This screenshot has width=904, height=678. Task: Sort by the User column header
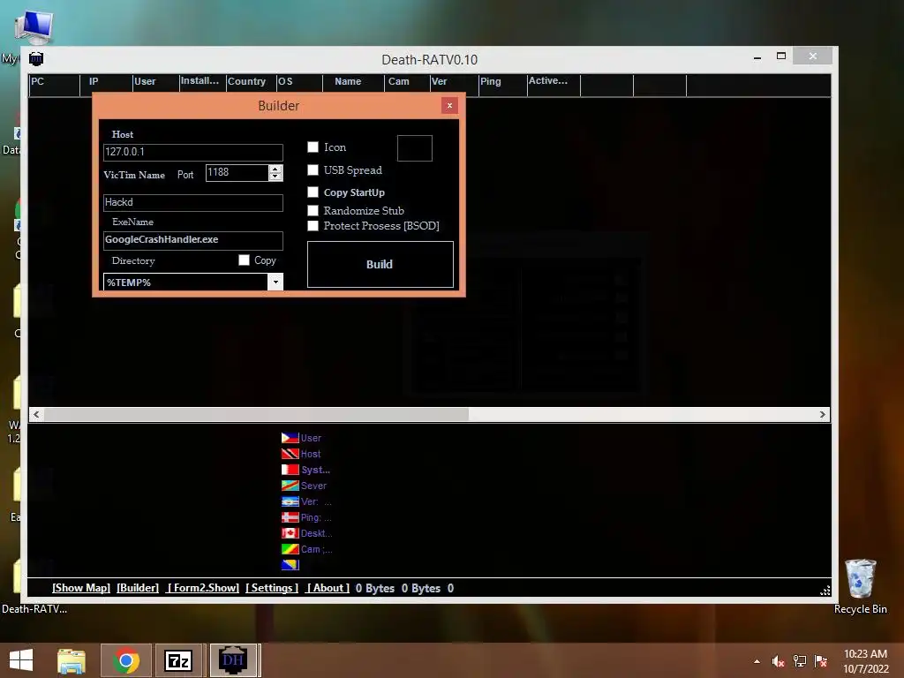pos(155,85)
